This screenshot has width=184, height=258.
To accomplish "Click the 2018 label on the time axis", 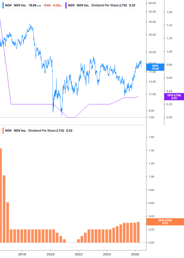I will [x=22, y=254].
